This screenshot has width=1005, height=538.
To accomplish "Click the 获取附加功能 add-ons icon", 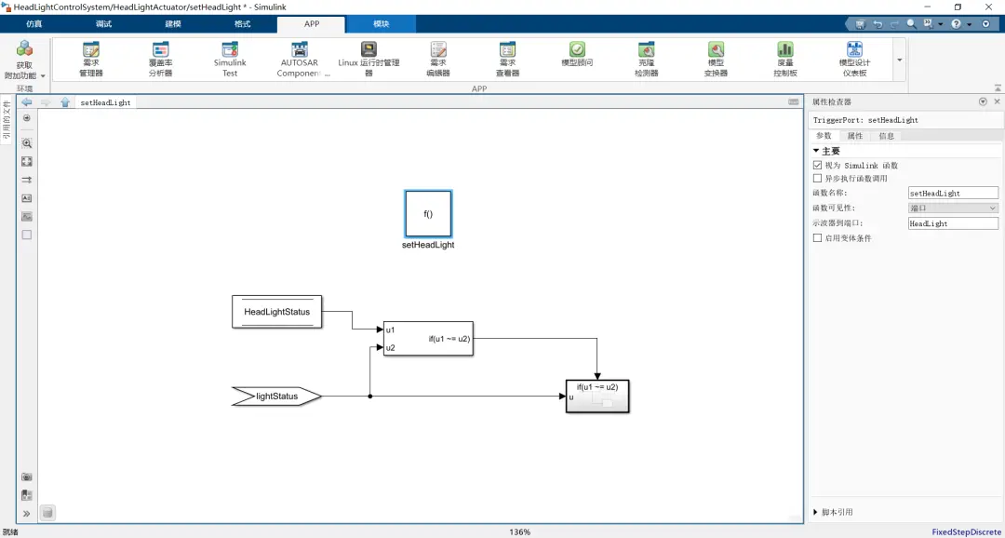I will (24, 48).
